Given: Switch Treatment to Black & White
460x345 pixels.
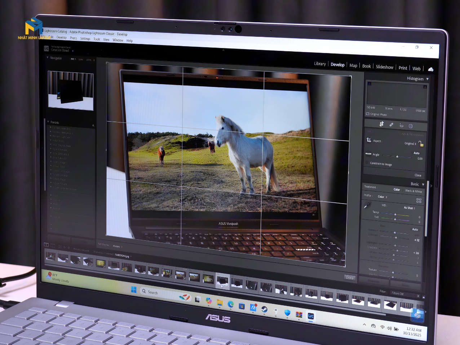Looking at the screenshot, I should click(413, 191).
